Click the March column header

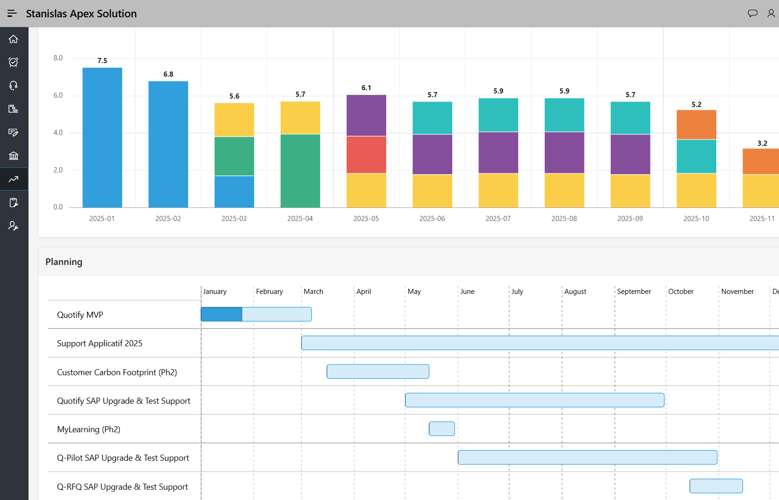[313, 292]
